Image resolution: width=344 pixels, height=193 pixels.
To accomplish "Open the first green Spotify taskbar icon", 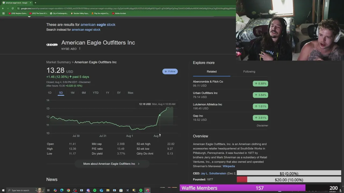I will (95, 190).
